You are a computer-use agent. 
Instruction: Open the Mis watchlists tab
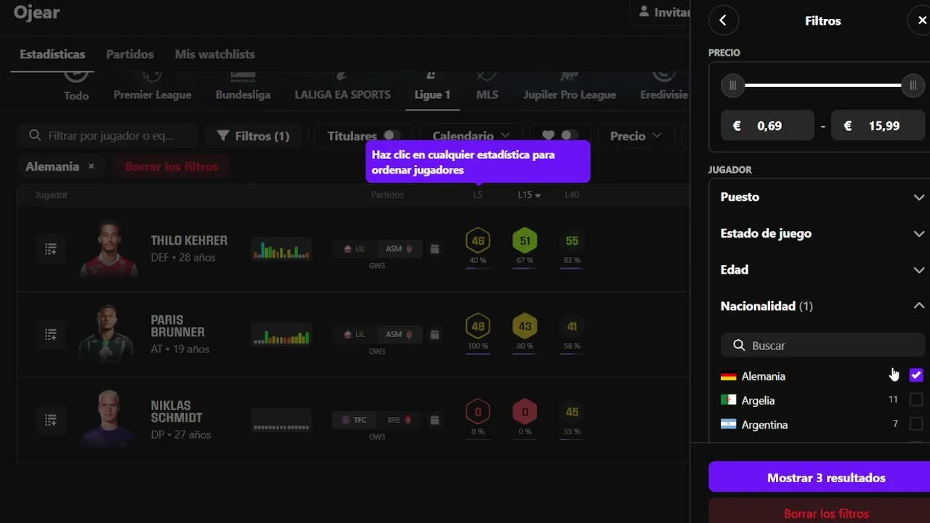click(x=214, y=54)
